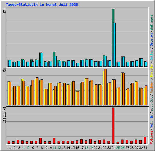155x151 pixels.
Task: Click the day 24 label on the x-axis
Action: pyautogui.click(x=114, y=148)
